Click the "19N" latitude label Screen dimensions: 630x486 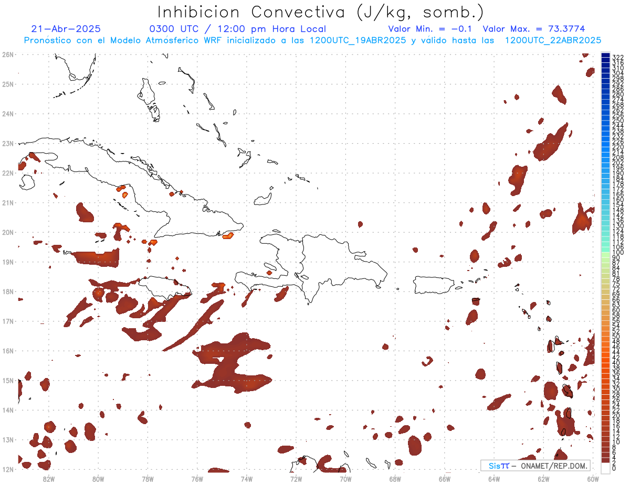coord(7,262)
